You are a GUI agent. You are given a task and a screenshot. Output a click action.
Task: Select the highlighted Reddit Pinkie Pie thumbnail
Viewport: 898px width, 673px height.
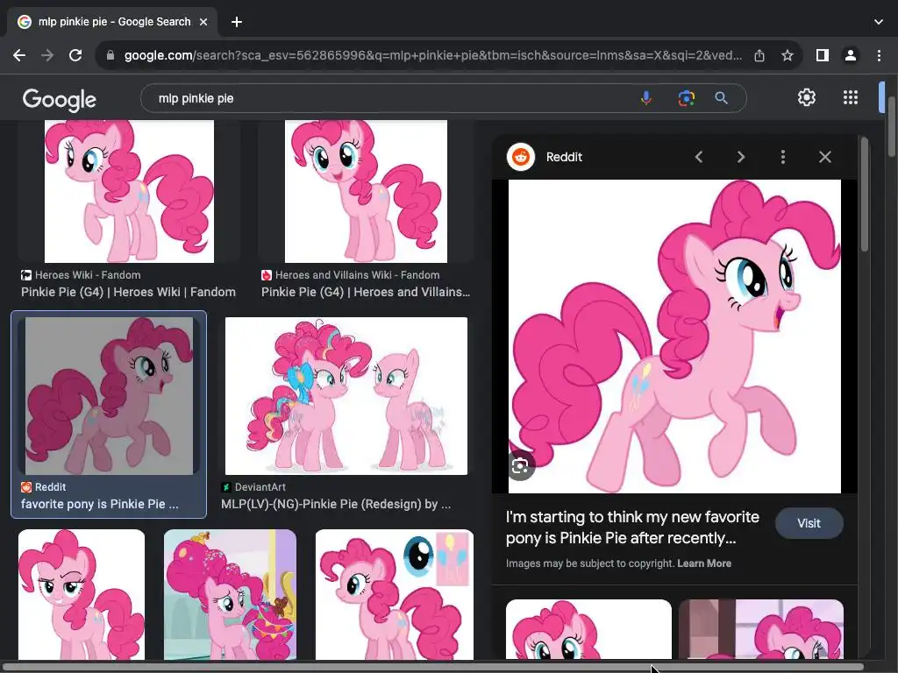(x=109, y=396)
